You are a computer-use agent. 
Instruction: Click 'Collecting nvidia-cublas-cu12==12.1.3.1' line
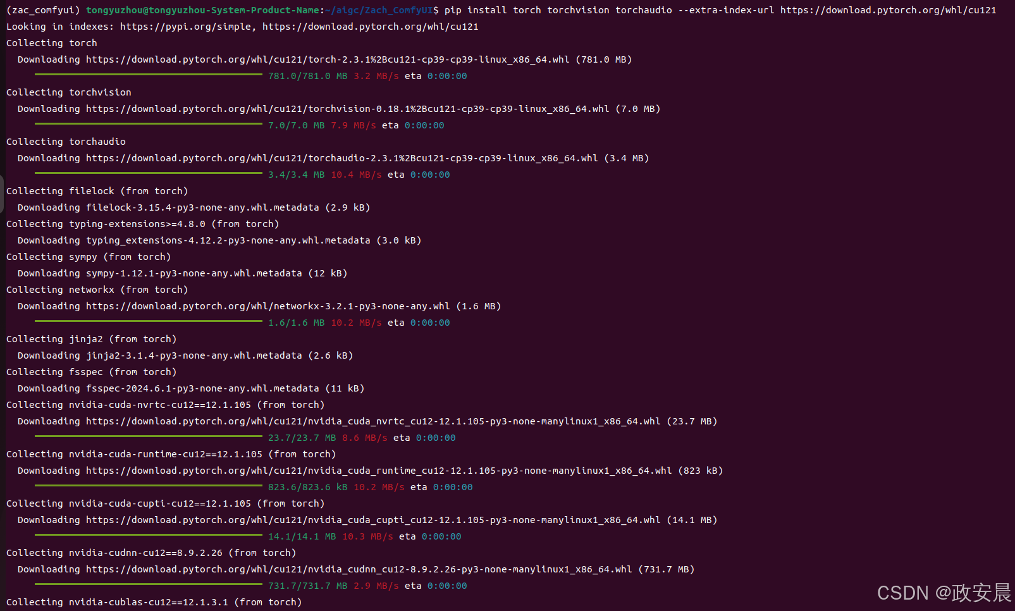[x=154, y=602]
